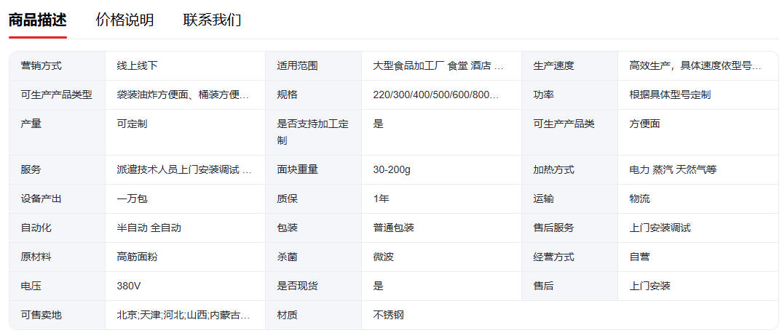Image resolution: width=782 pixels, height=333 pixels.
Task: Select the 根据具体型号定制 power value
Action: 670,95
